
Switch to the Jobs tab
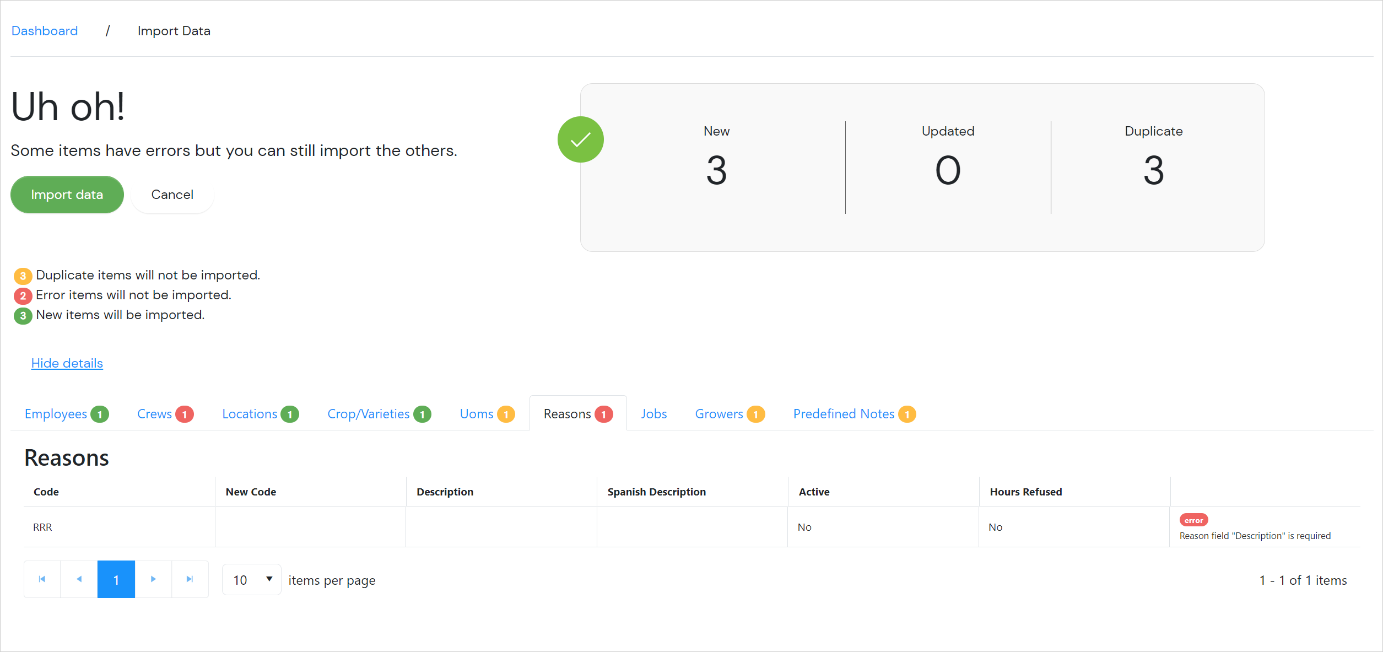(x=654, y=413)
